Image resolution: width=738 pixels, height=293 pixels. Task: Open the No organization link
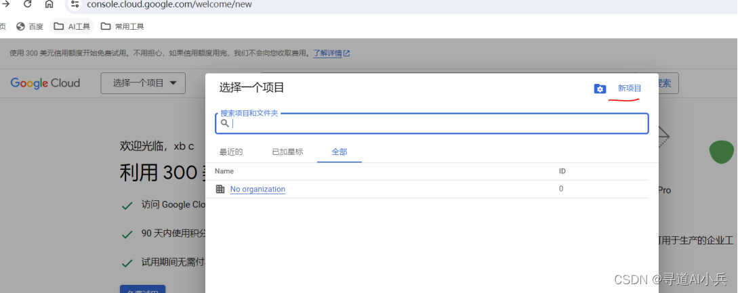click(258, 189)
